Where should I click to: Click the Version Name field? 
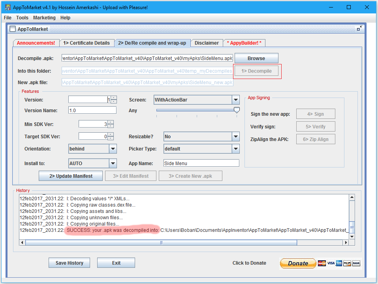point(92,111)
